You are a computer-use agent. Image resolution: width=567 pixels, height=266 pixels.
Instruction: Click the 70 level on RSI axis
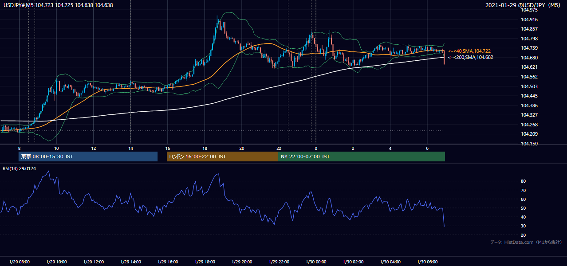(524, 190)
